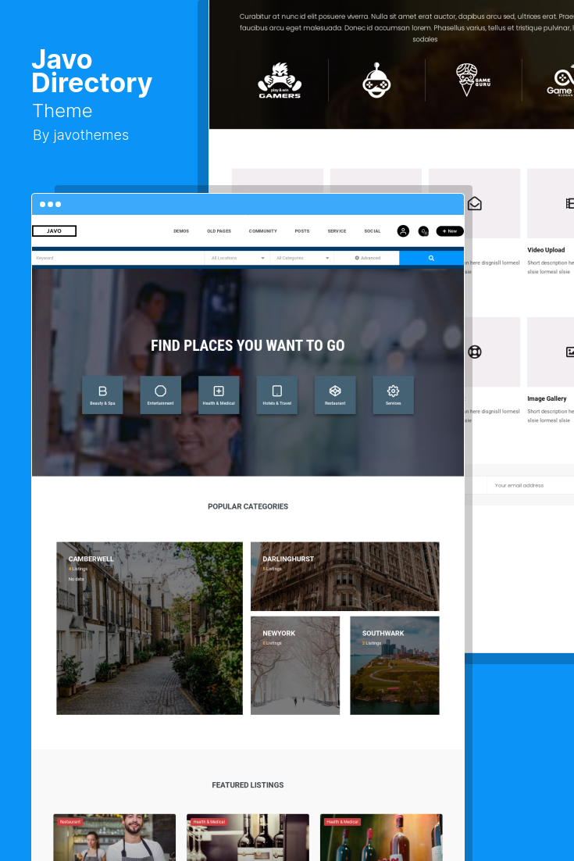Open the Advanced search options

[367, 258]
